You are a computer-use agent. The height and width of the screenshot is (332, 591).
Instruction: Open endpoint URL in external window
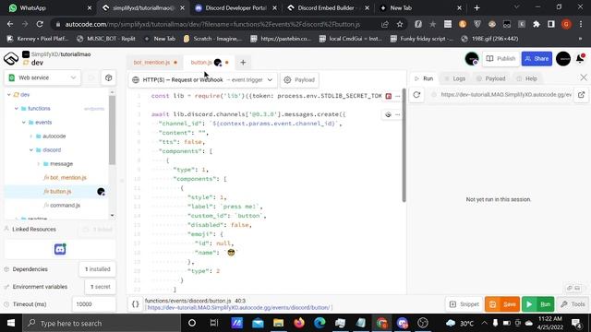(581, 95)
